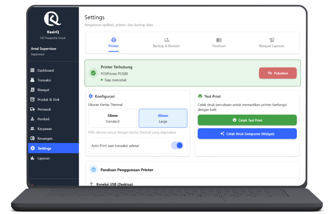The height and width of the screenshot is (214, 334).
Task: Select 58mm Standard paper size
Action: click(x=113, y=118)
